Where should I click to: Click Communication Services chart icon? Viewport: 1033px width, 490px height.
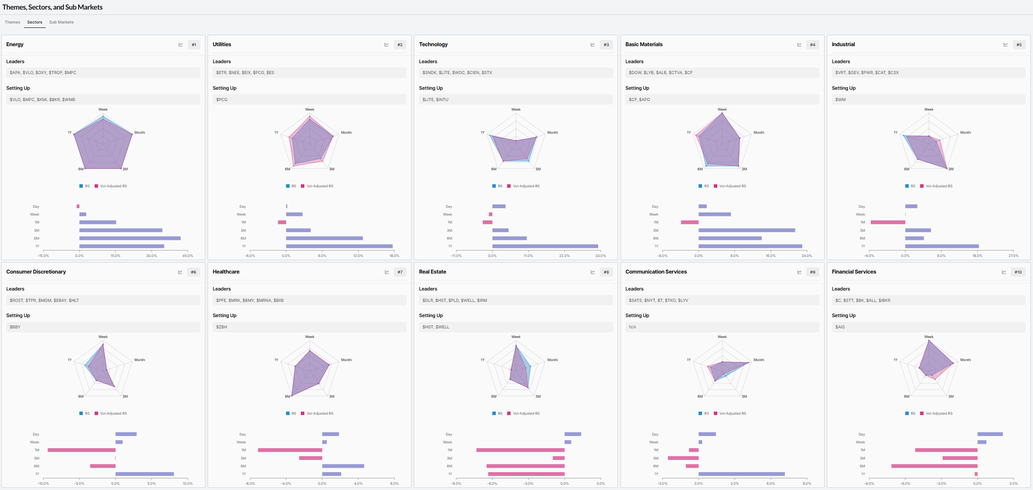[799, 272]
